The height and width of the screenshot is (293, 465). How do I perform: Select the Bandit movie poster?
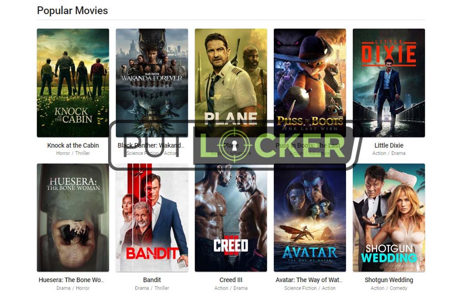click(x=152, y=218)
